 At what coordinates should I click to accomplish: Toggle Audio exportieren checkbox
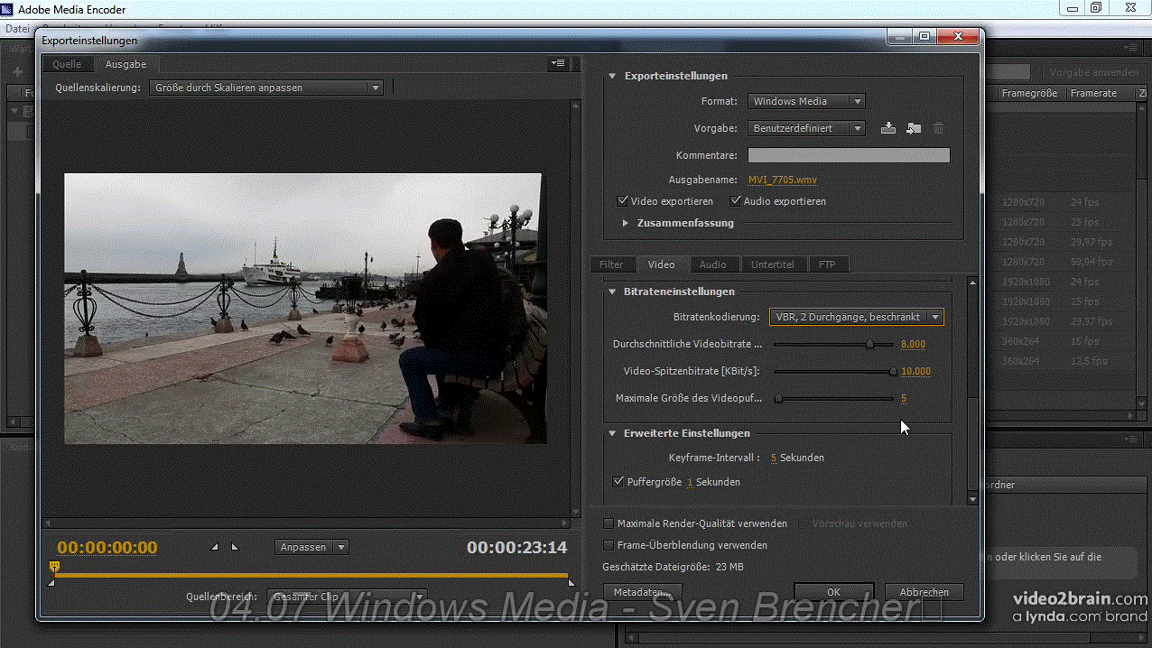[736, 201]
